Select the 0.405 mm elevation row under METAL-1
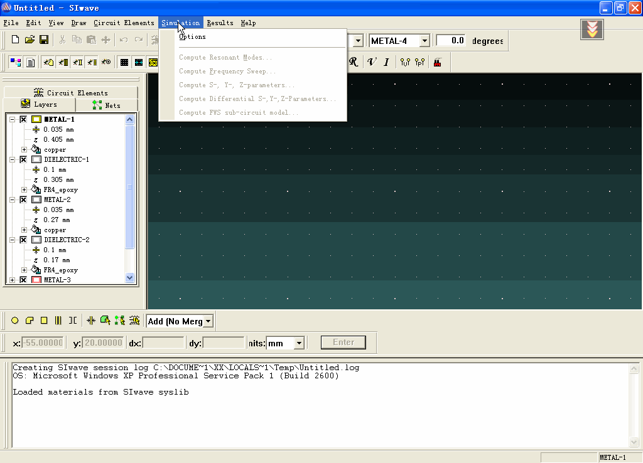 pyautogui.click(x=58, y=140)
